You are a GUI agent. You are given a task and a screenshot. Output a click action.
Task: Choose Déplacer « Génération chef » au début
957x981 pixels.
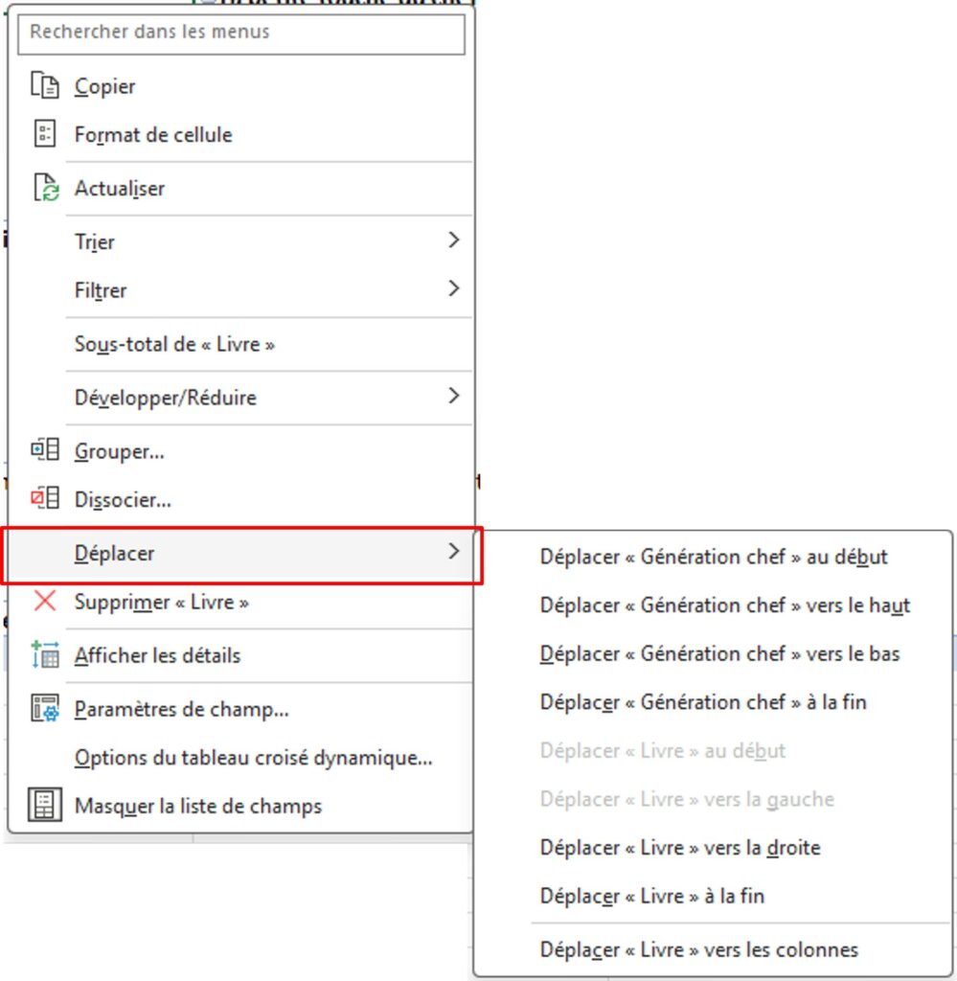pos(714,557)
